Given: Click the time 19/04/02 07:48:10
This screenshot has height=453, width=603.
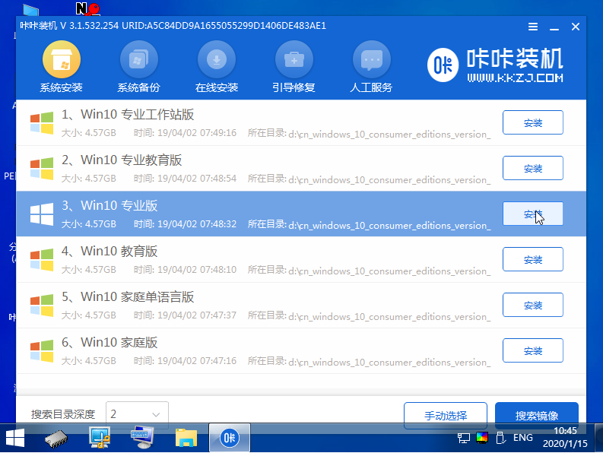Looking at the screenshot, I should pos(197,270).
